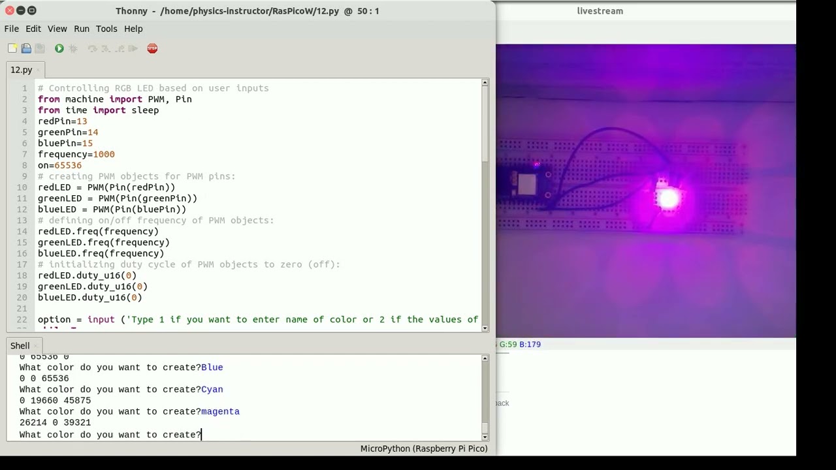Viewport: 836px width, 470px height.
Task: Click the line 'blueLED = PWM(Pin(bluePin))'
Action: [112, 210]
